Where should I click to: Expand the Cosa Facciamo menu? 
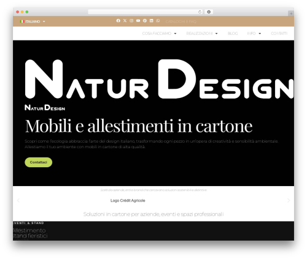[159, 34]
